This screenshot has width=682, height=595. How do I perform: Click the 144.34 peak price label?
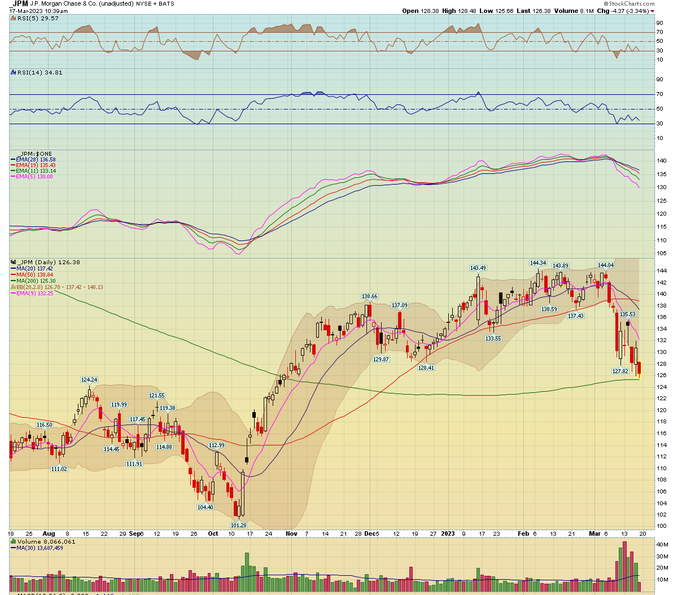[x=537, y=263]
